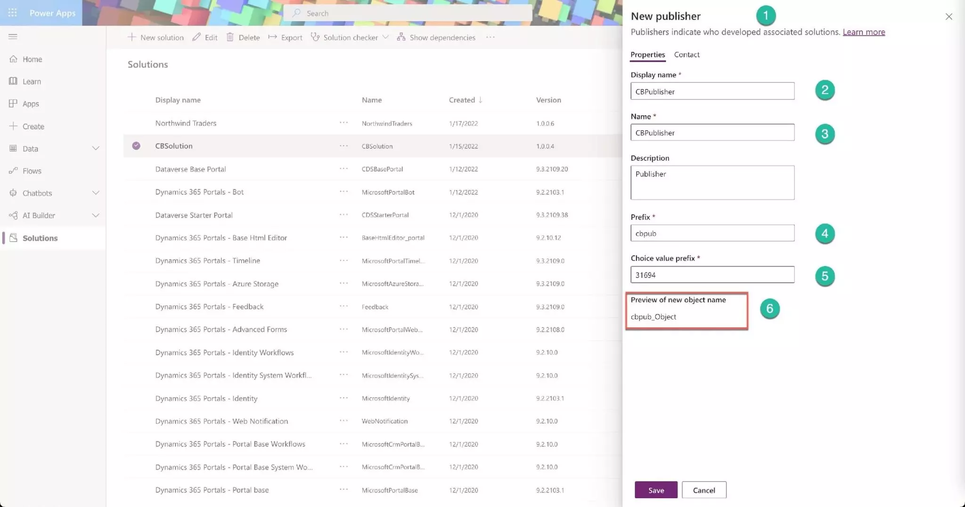Close the New publisher panel

[x=949, y=16]
